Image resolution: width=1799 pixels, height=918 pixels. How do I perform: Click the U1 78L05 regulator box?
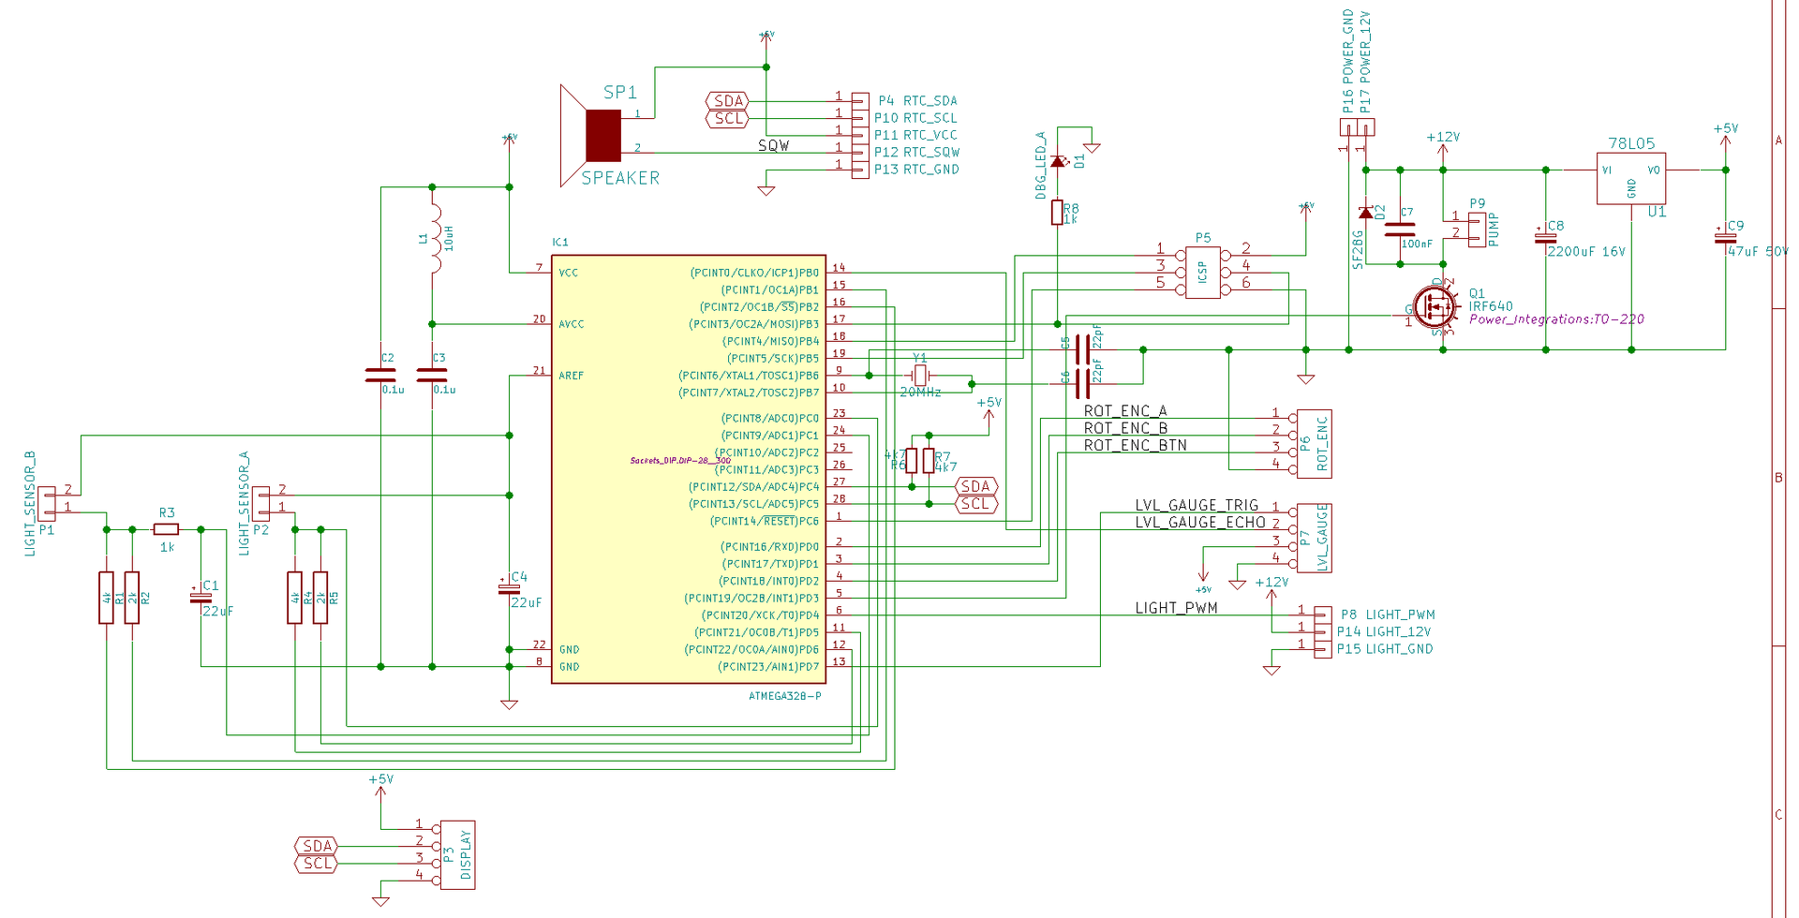click(1631, 178)
